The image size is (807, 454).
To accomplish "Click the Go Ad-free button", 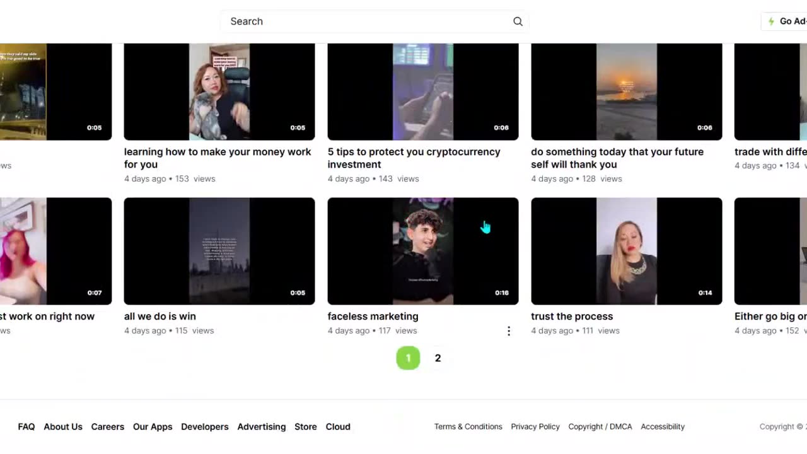I will click(x=784, y=21).
